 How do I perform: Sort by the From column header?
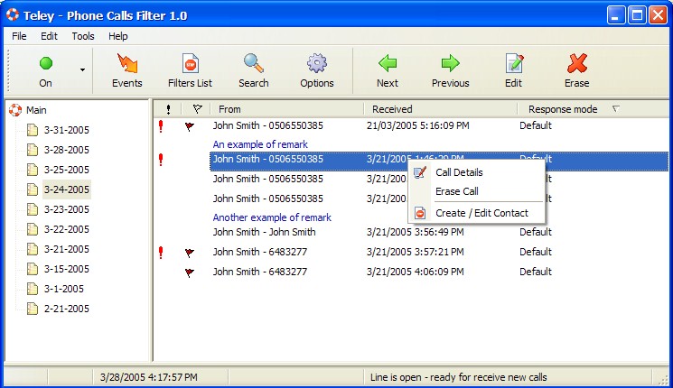click(x=287, y=109)
